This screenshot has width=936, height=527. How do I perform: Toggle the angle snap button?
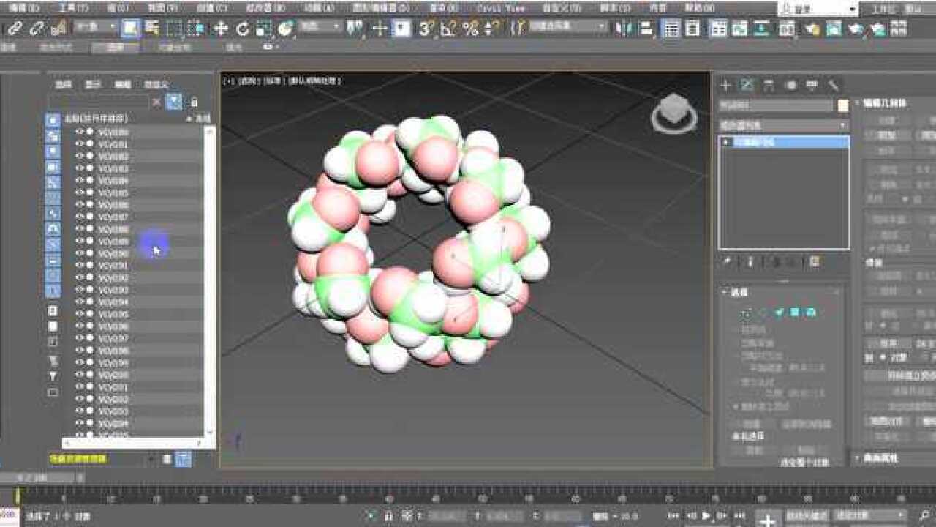445,27
